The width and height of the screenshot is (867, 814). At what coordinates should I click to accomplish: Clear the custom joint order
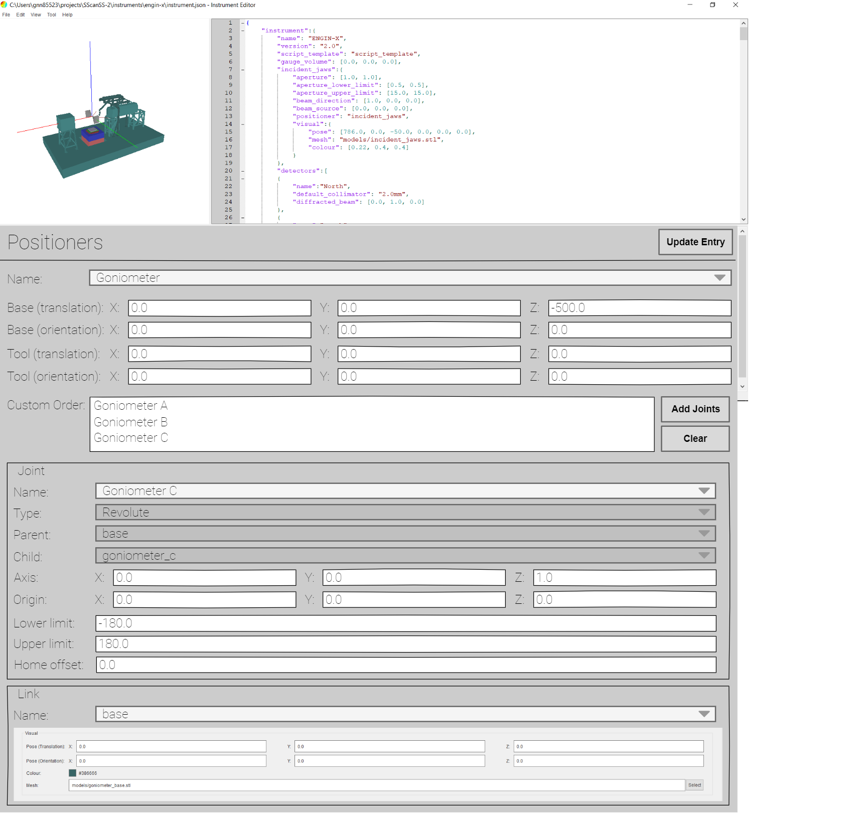695,438
